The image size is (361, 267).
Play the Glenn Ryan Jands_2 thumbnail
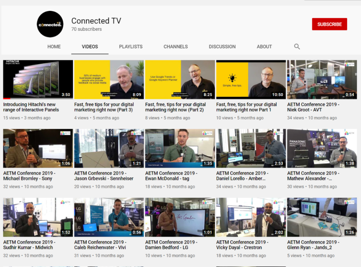tap(322, 217)
